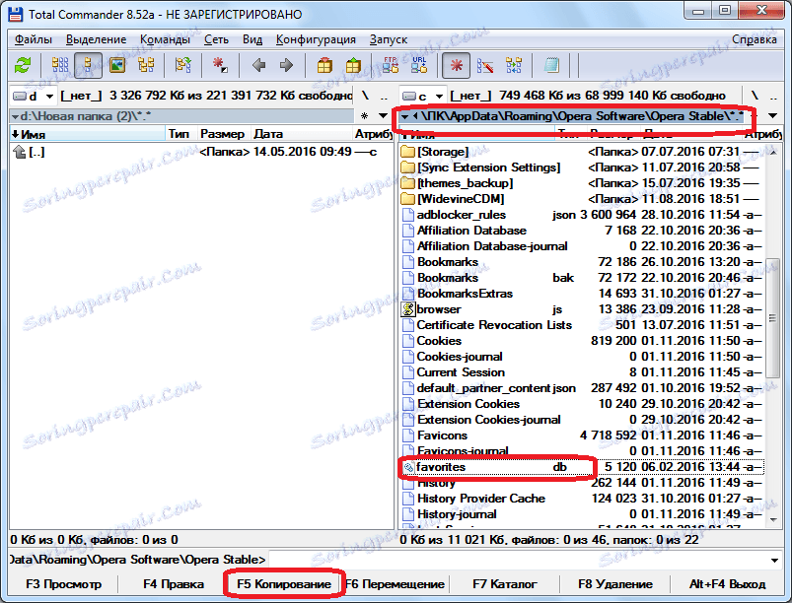Click the pack files box icon
The width and height of the screenshot is (792, 603).
tap(324, 65)
